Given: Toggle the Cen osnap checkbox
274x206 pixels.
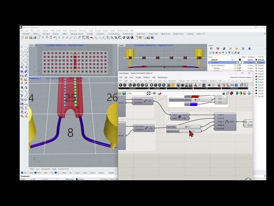Looking at the screenshot, I should [49, 173].
